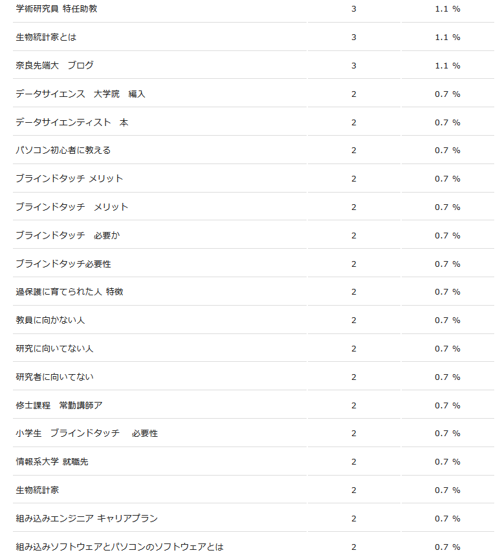The height and width of the screenshot is (557, 502).
Task: Click the ブラインドタッチ 必要か keyword
Action: 67,236
